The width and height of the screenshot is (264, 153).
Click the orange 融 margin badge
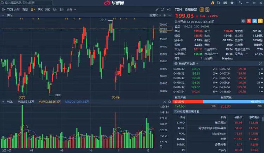click(x=202, y=10)
